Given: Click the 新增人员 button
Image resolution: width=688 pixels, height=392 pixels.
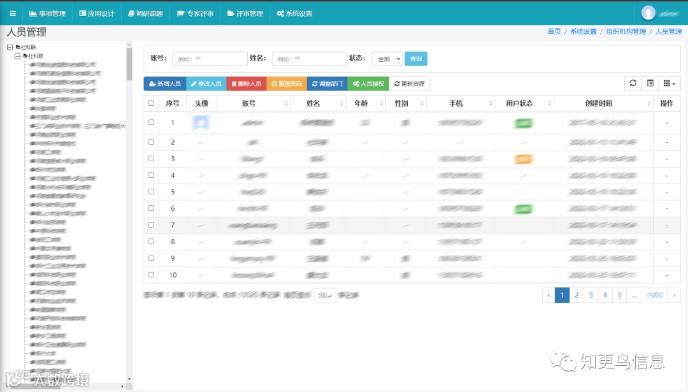Looking at the screenshot, I should coord(165,83).
